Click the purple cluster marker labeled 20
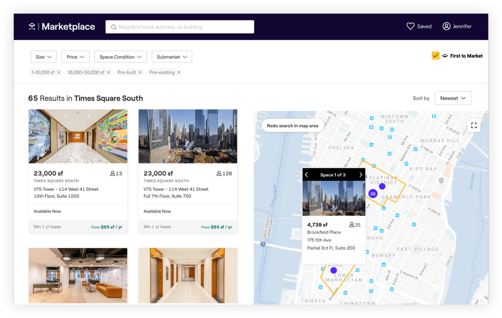The image size is (502, 318). 373,194
